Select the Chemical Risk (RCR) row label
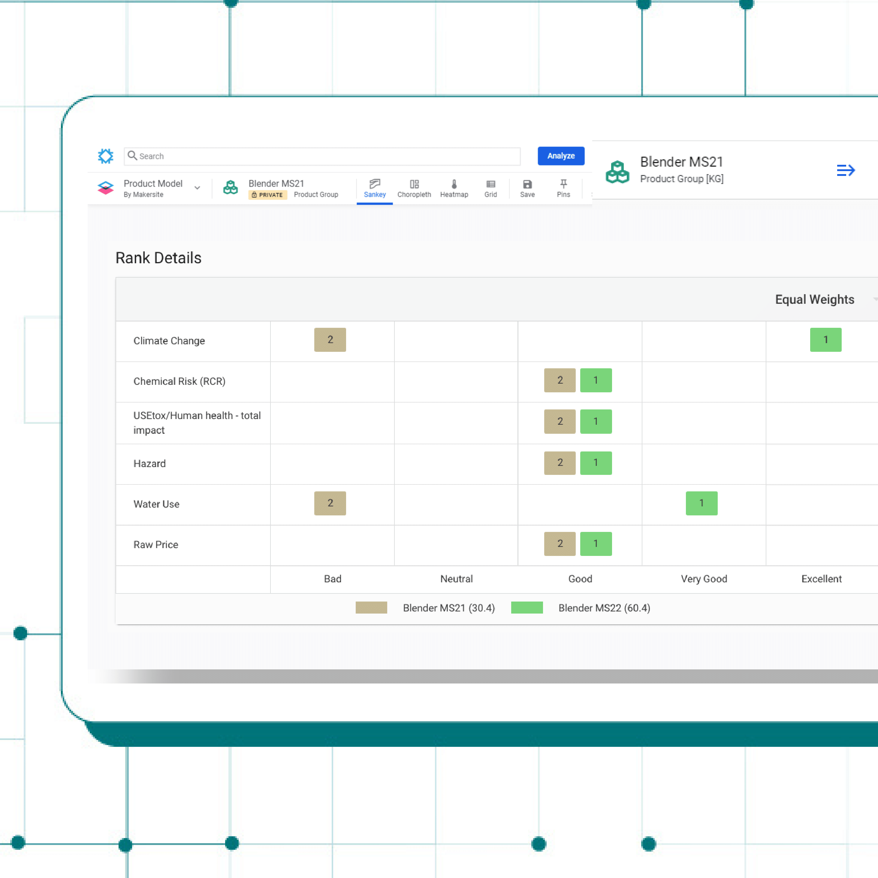 click(180, 381)
